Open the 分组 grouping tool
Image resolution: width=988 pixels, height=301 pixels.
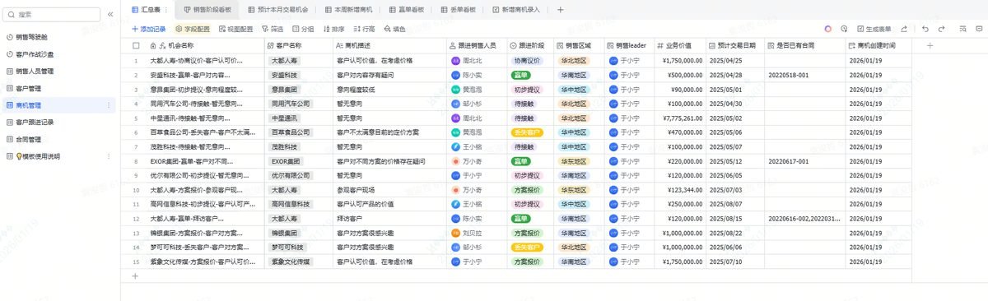(303, 29)
